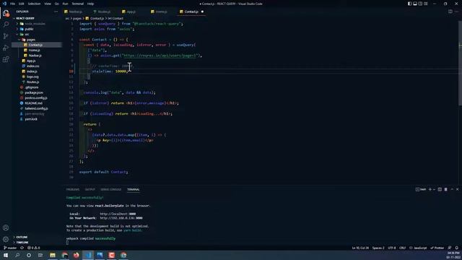Switch to the Problems panel tab
The width and height of the screenshot is (462, 260).
pyautogui.click(x=73, y=189)
